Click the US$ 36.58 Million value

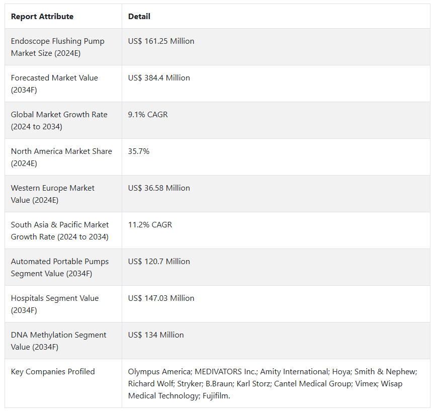159,188
